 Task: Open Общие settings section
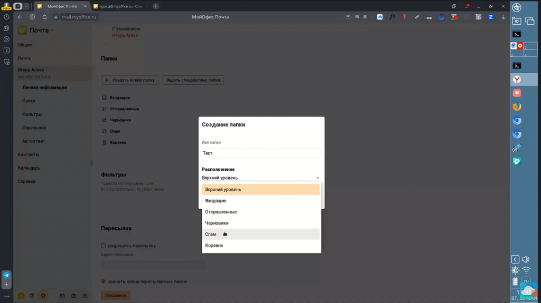24,45
